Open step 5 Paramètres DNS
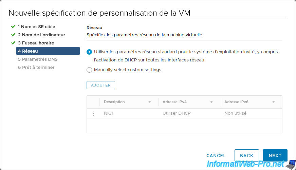This screenshot has height=170, width=296. click(x=38, y=59)
